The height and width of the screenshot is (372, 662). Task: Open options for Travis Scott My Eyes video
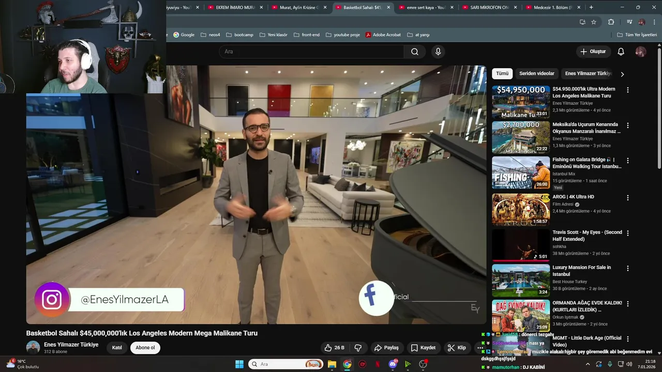tap(628, 233)
